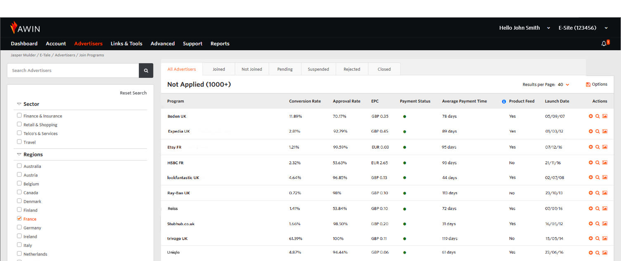Click the plus icon for lookfantastic UK
This screenshot has width=621, height=261.
[x=591, y=177]
